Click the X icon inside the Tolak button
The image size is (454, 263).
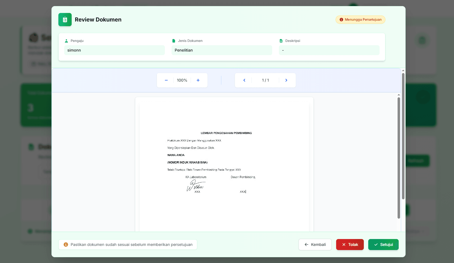pyautogui.click(x=343, y=245)
